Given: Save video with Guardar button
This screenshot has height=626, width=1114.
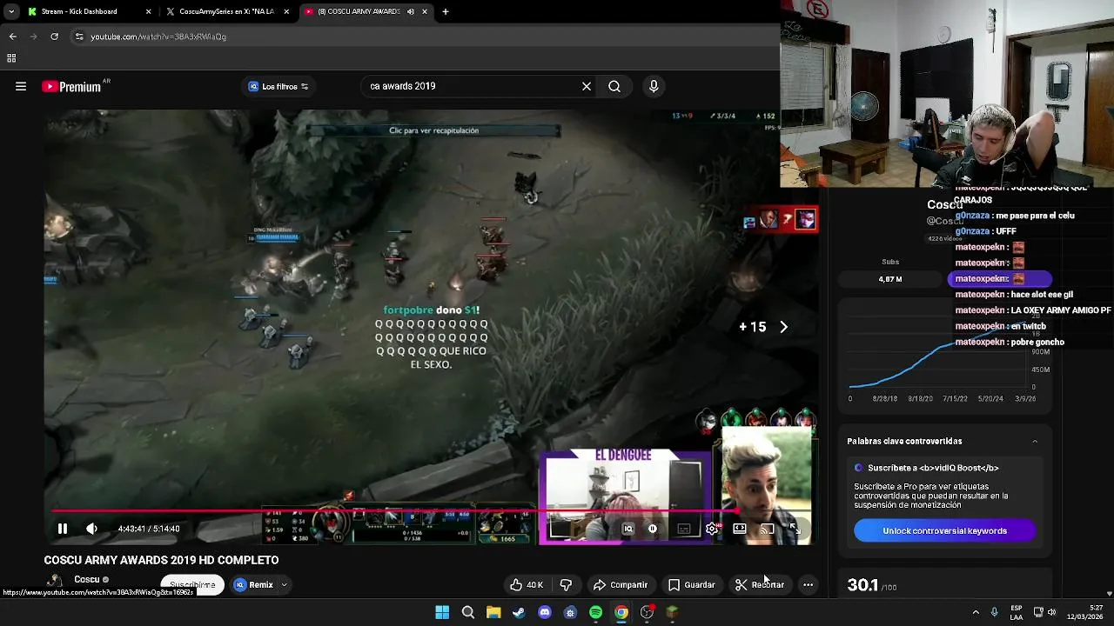Looking at the screenshot, I should click(x=692, y=585).
